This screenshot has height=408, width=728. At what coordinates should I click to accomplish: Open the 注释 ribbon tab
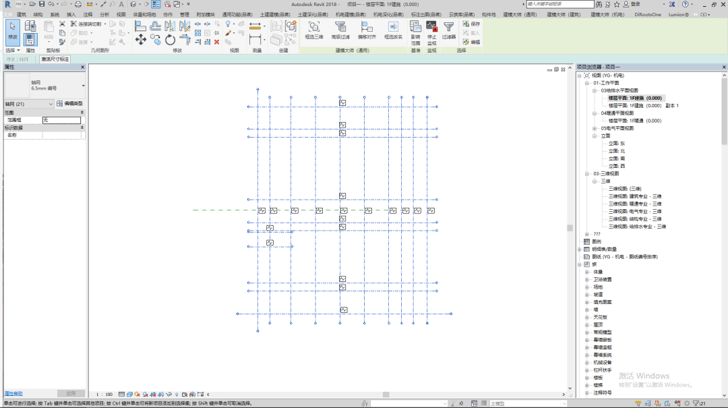click(88, 15)
